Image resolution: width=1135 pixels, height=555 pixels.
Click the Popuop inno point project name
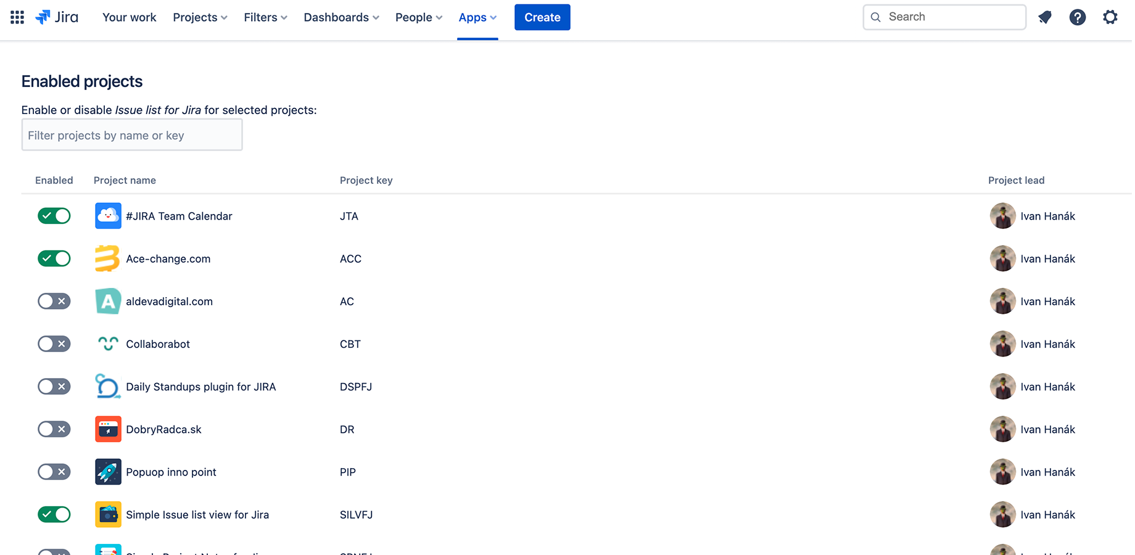click(x=171, y=472)
